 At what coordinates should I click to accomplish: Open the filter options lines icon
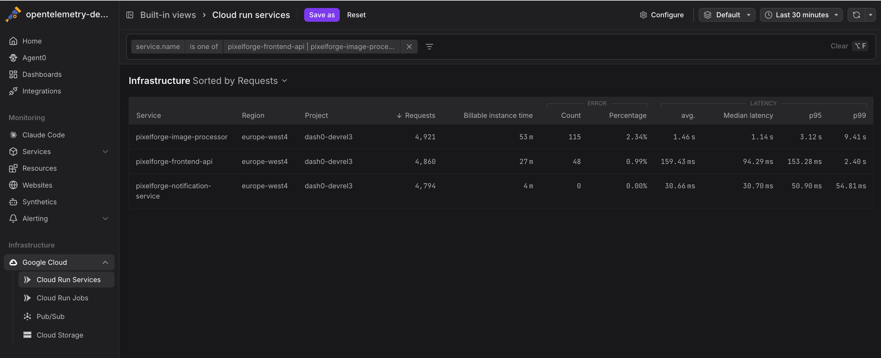click(429, 46)
